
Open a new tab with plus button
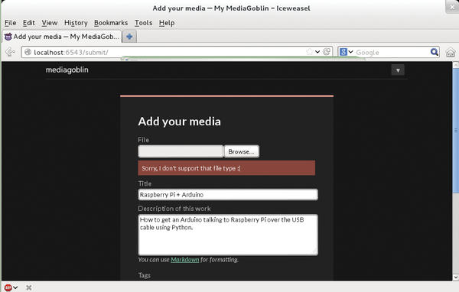[x=129, y=37]
